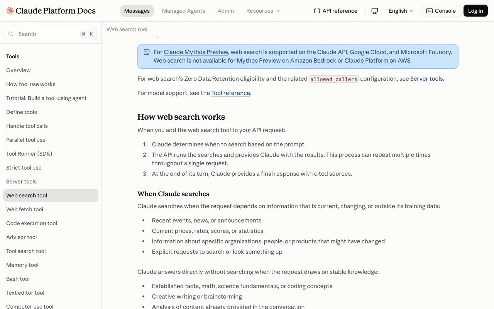This screenshot has width=494, height=309.
Task: Open the Tool reference link
Action: coord(231,93)
